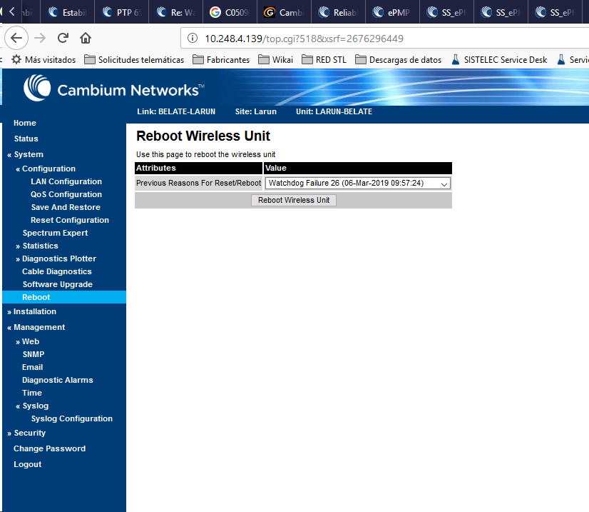This screenshot has height=512, width=589.
Task: Open Más visitados bookmarks
Action: tap(43, 60)
